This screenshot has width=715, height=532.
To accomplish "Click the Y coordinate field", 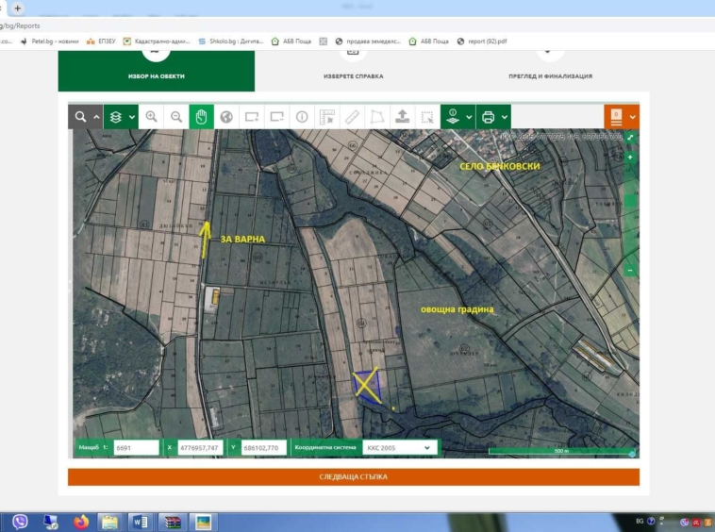I will pos(263,448).
